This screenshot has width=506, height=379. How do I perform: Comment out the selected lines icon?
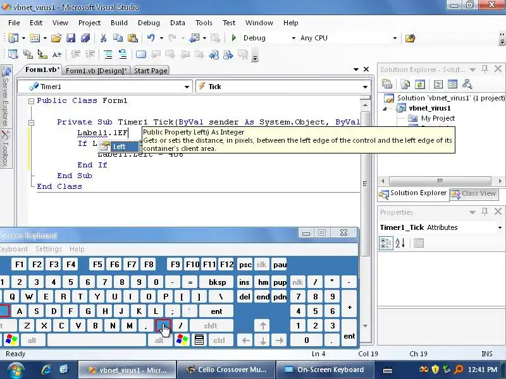[108, 54]
